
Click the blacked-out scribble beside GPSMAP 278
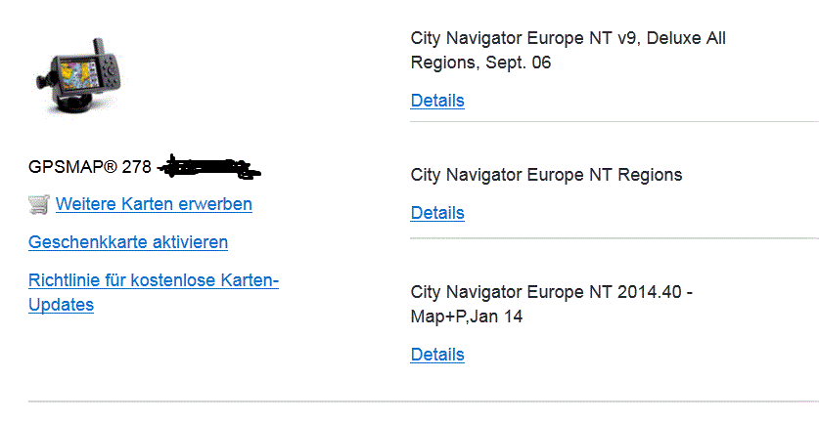click(210, 167)
